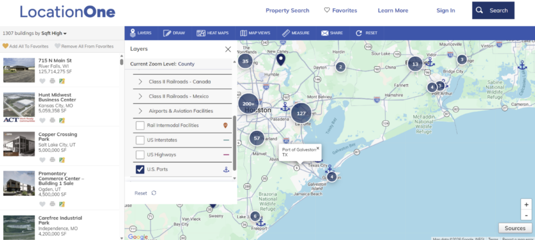This screenshot has height=240, width=535.
Task: Close the Layers panel
Action: click(x=228, y=49)
